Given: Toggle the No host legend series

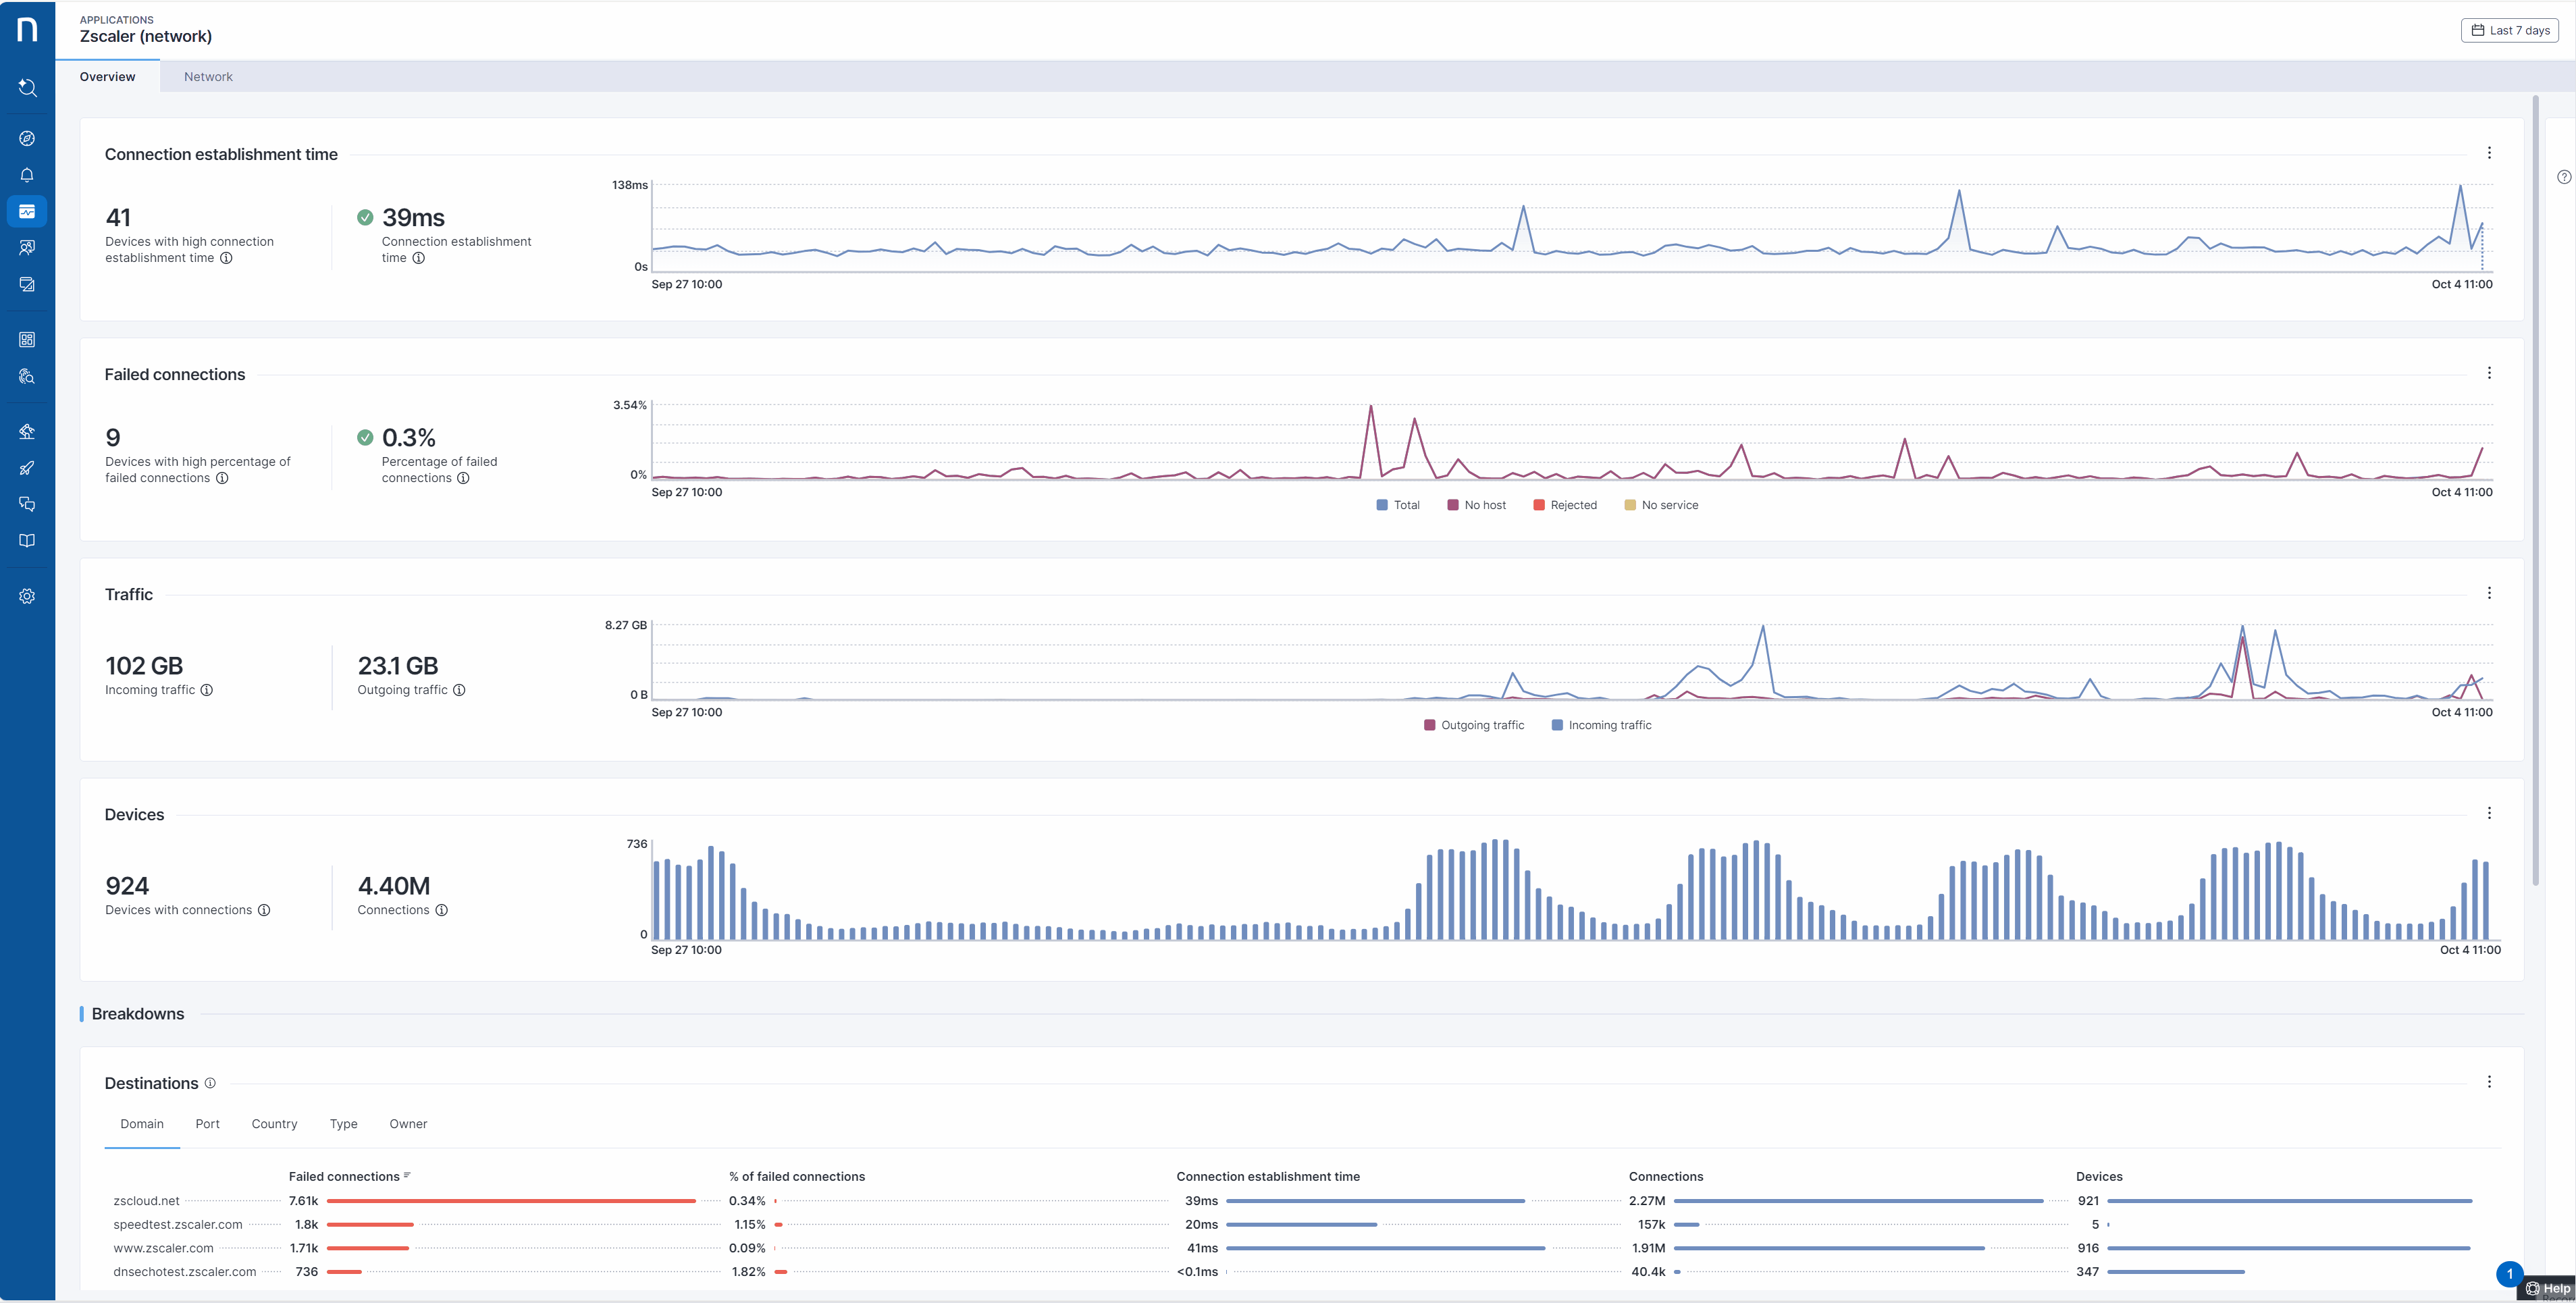Looking at the screenshot, I should 1476,505.
